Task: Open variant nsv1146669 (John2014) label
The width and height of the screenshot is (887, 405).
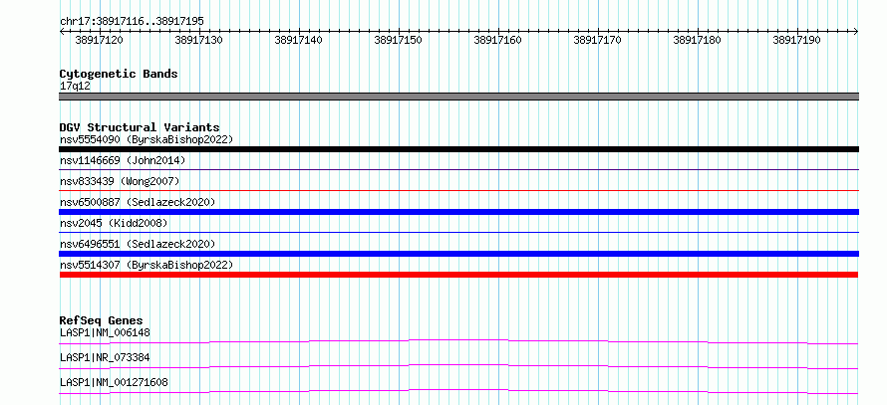Action: coord(123,160)
